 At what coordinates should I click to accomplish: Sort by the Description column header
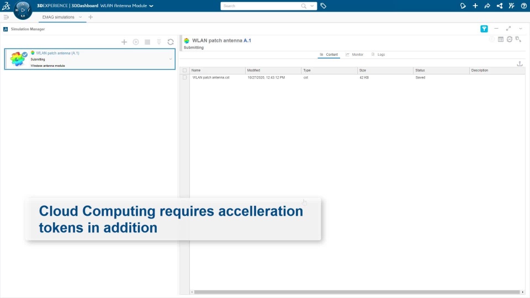[497, 70]
